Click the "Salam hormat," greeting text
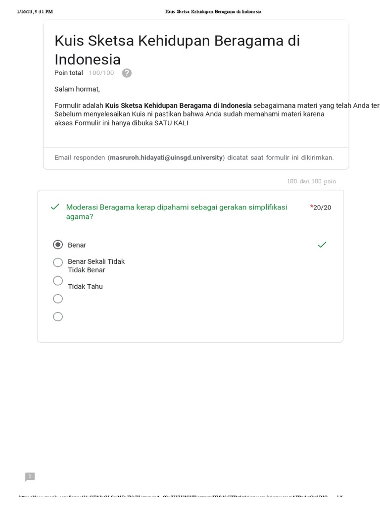Screen dimensions: 380x507 point(77,89)
